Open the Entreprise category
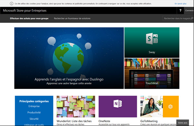194x126 pixels. (34, 106)
